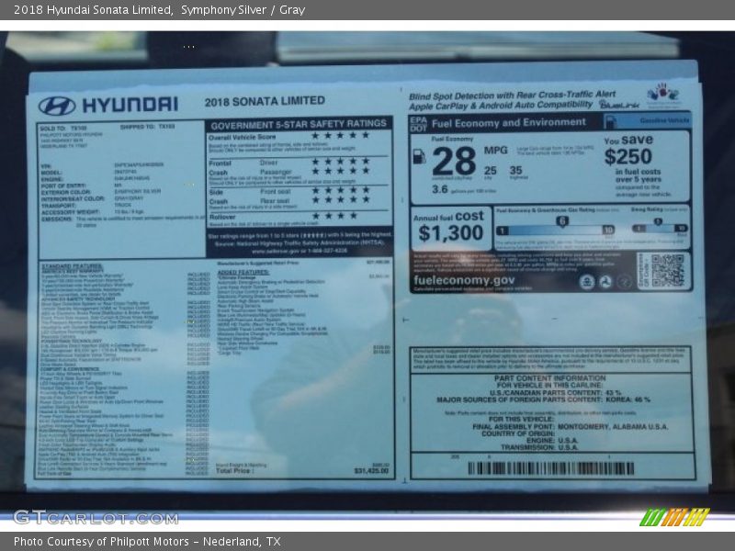This screenshot has height=551, width=735.
Task: Click the 35 highway MPG value
Action: 515,171
